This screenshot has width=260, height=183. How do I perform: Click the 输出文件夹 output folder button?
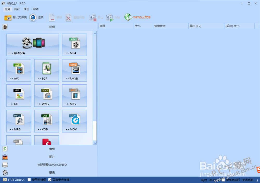[x=16, y=17]
